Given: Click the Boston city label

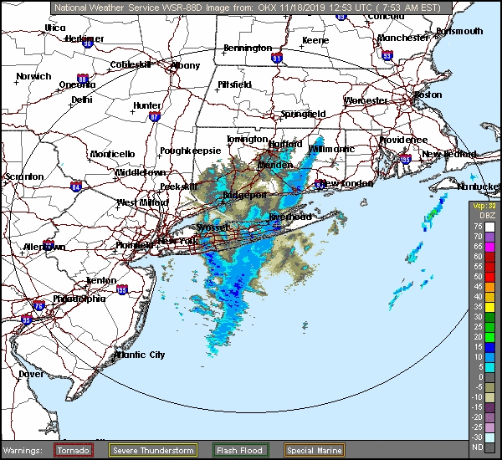Looking at the screenshot, I should point(428,95).
